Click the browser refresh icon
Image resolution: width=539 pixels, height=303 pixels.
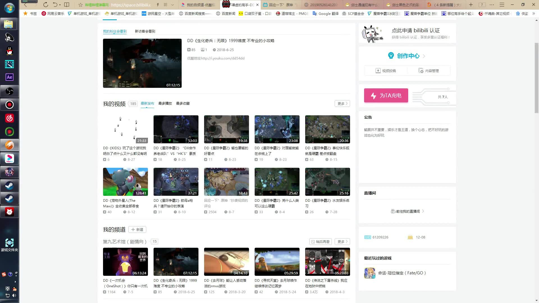(x=46, y=5)
